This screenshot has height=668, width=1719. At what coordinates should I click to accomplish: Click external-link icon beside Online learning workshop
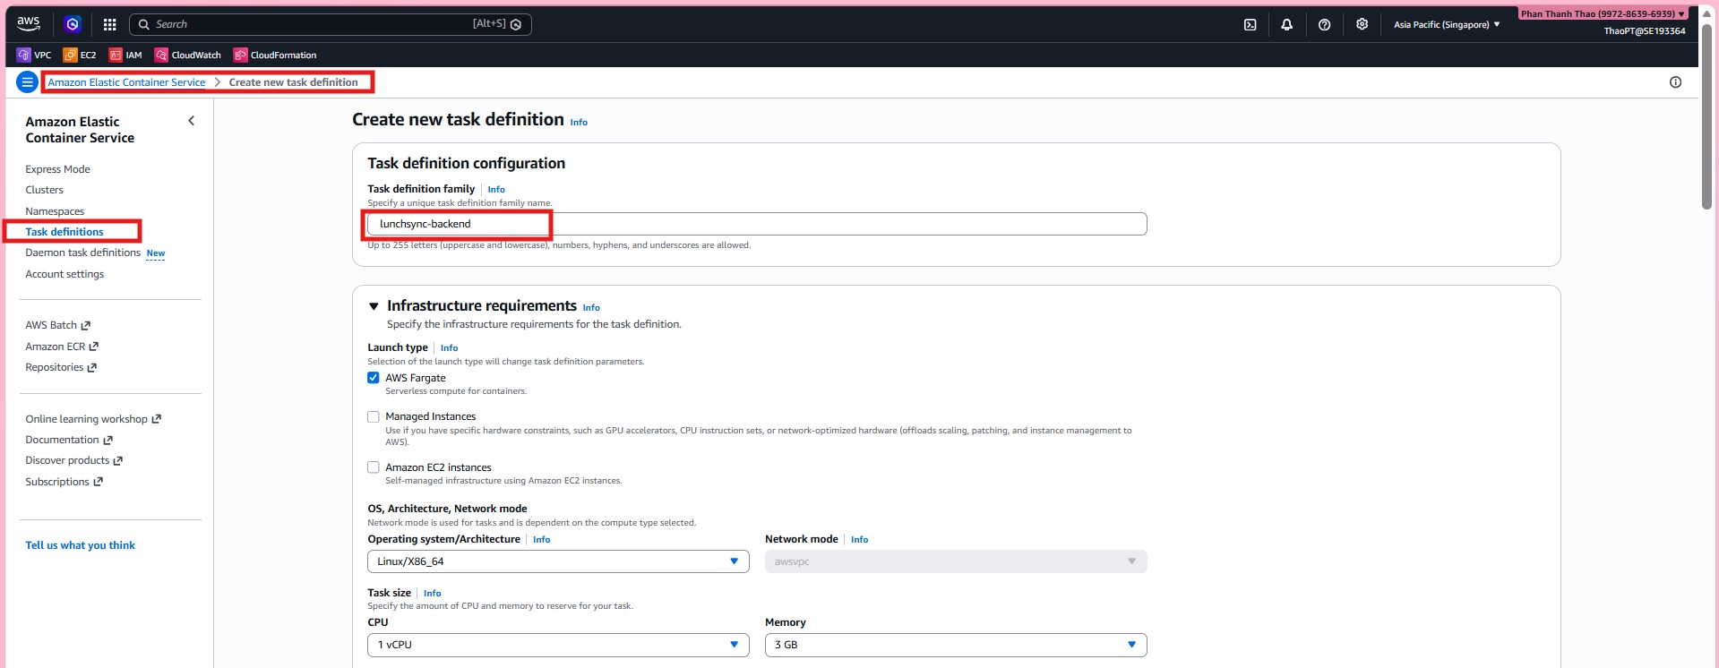(157, 419)
